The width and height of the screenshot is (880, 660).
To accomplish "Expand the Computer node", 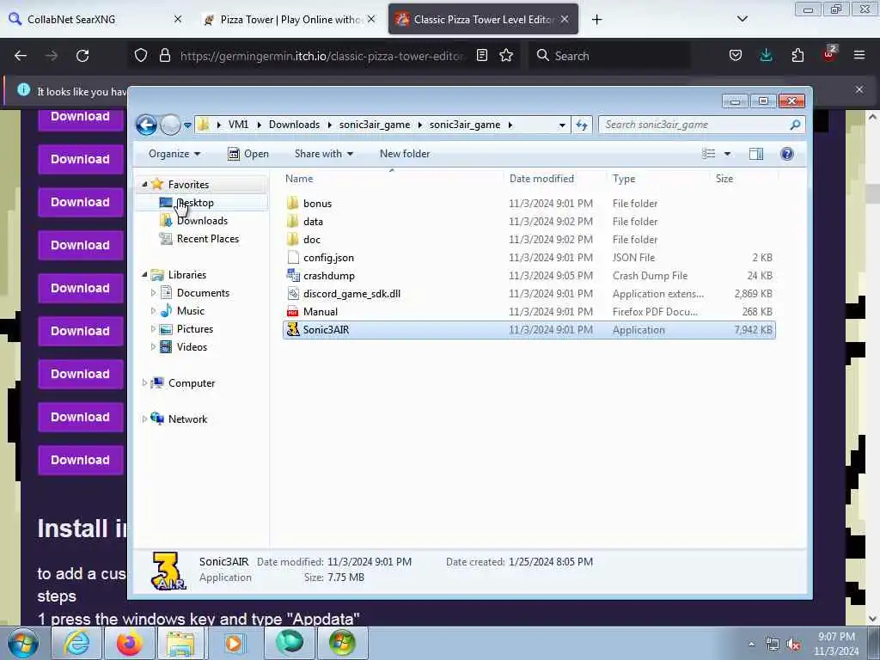I will tap(144, 382).
